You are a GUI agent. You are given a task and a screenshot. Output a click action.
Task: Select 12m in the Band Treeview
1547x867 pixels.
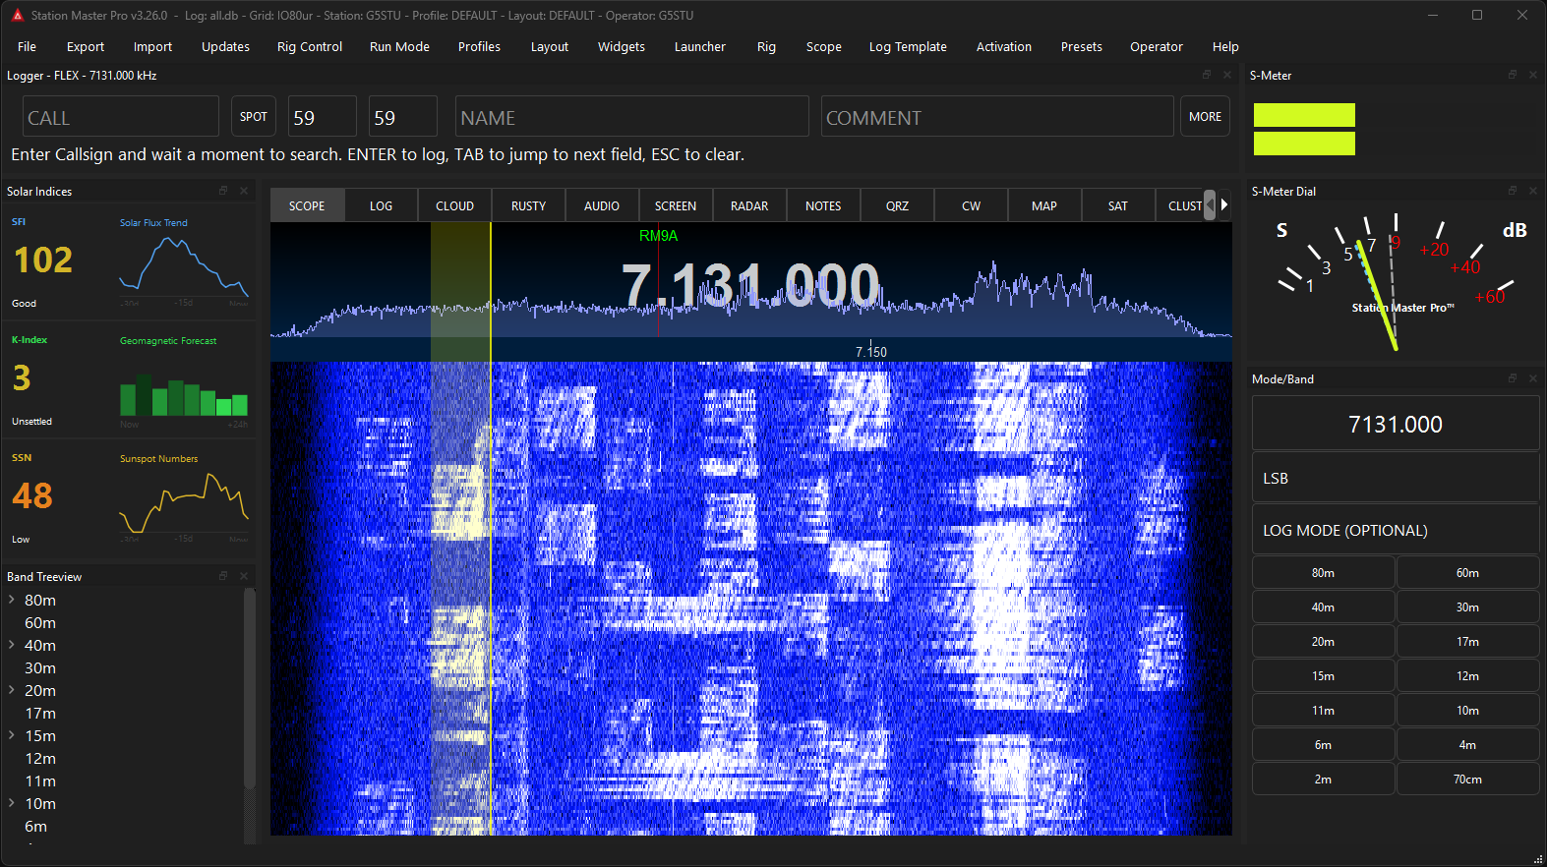point(40,759)
